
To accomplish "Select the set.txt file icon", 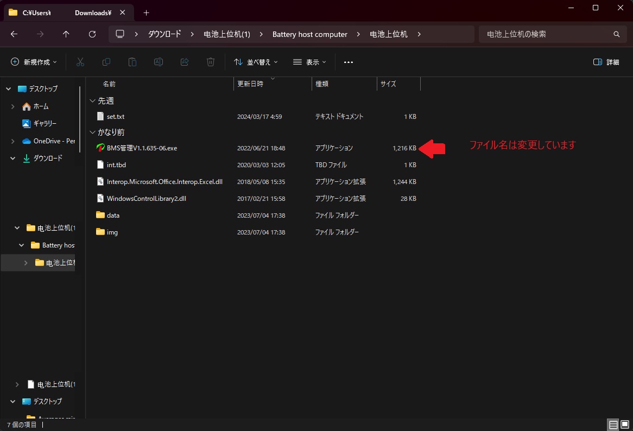I will coord(100,116).
